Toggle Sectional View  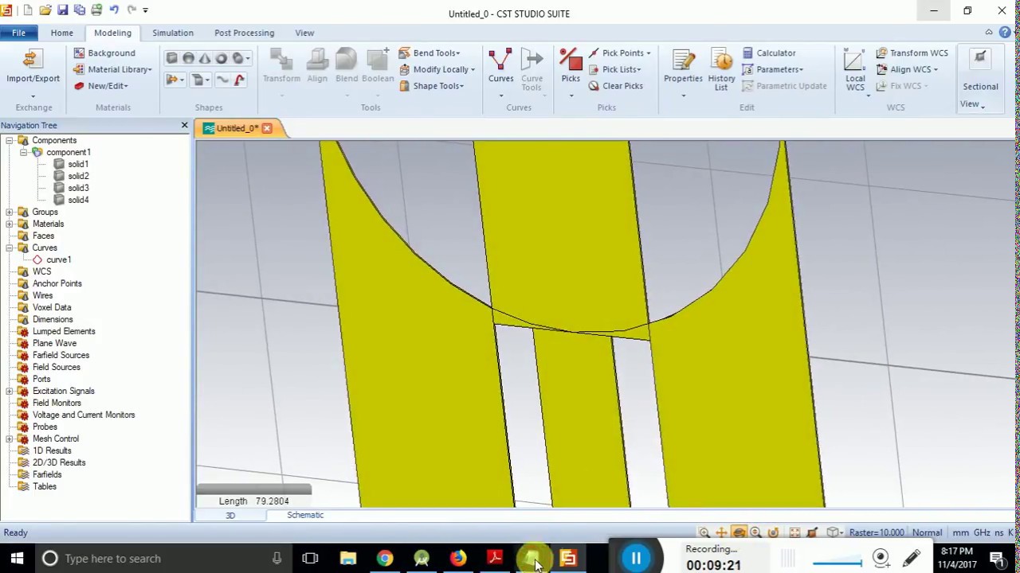(x=980, y=78)
